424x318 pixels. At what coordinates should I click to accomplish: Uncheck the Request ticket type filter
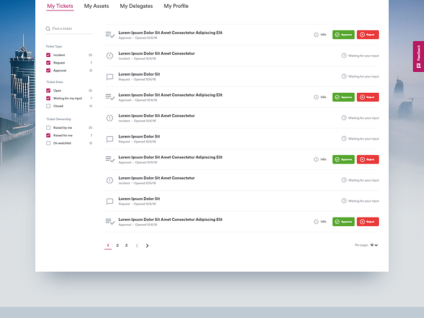(49, 63)
